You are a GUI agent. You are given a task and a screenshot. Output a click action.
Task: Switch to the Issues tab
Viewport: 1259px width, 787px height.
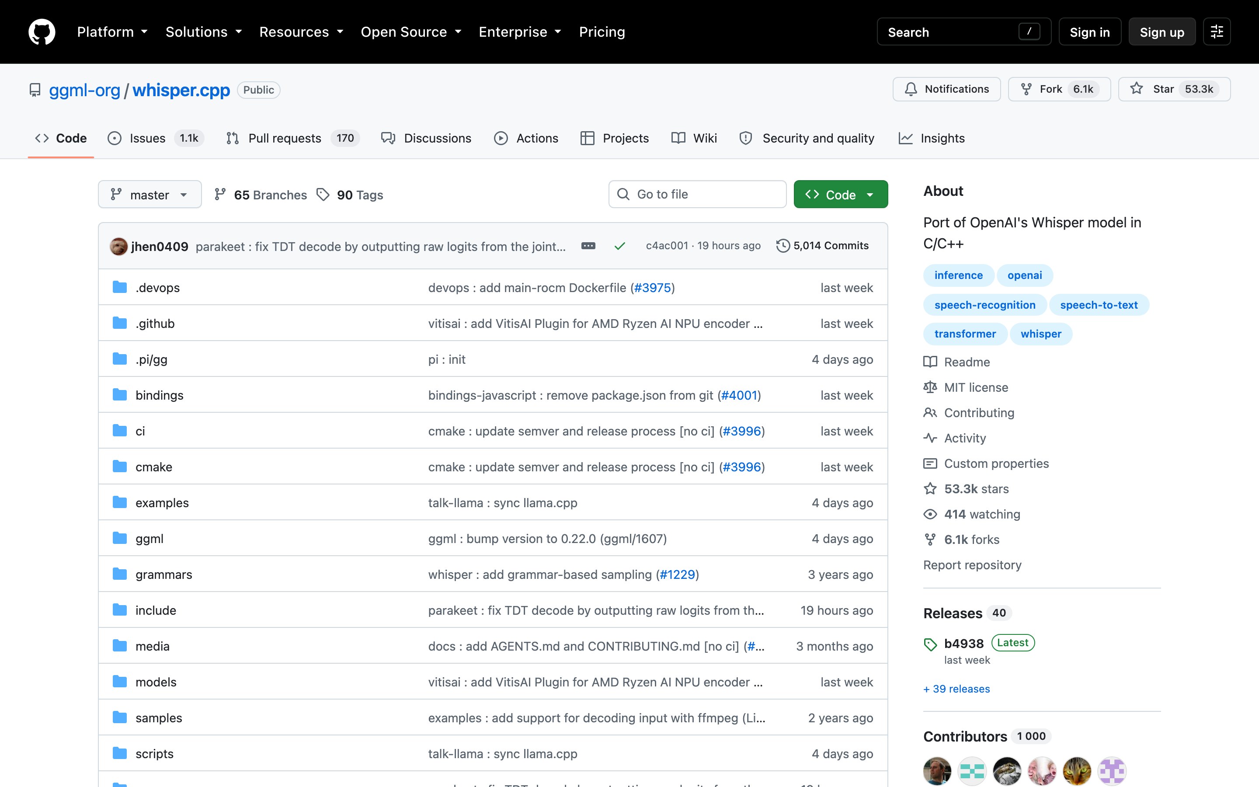pos(156,138)
